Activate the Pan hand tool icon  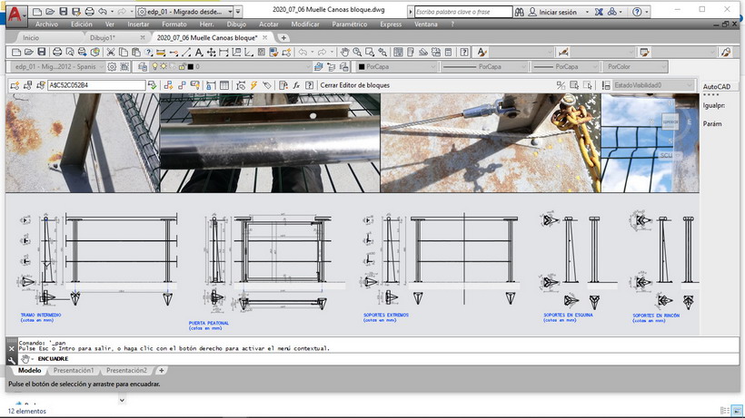[x=344, y=52]
